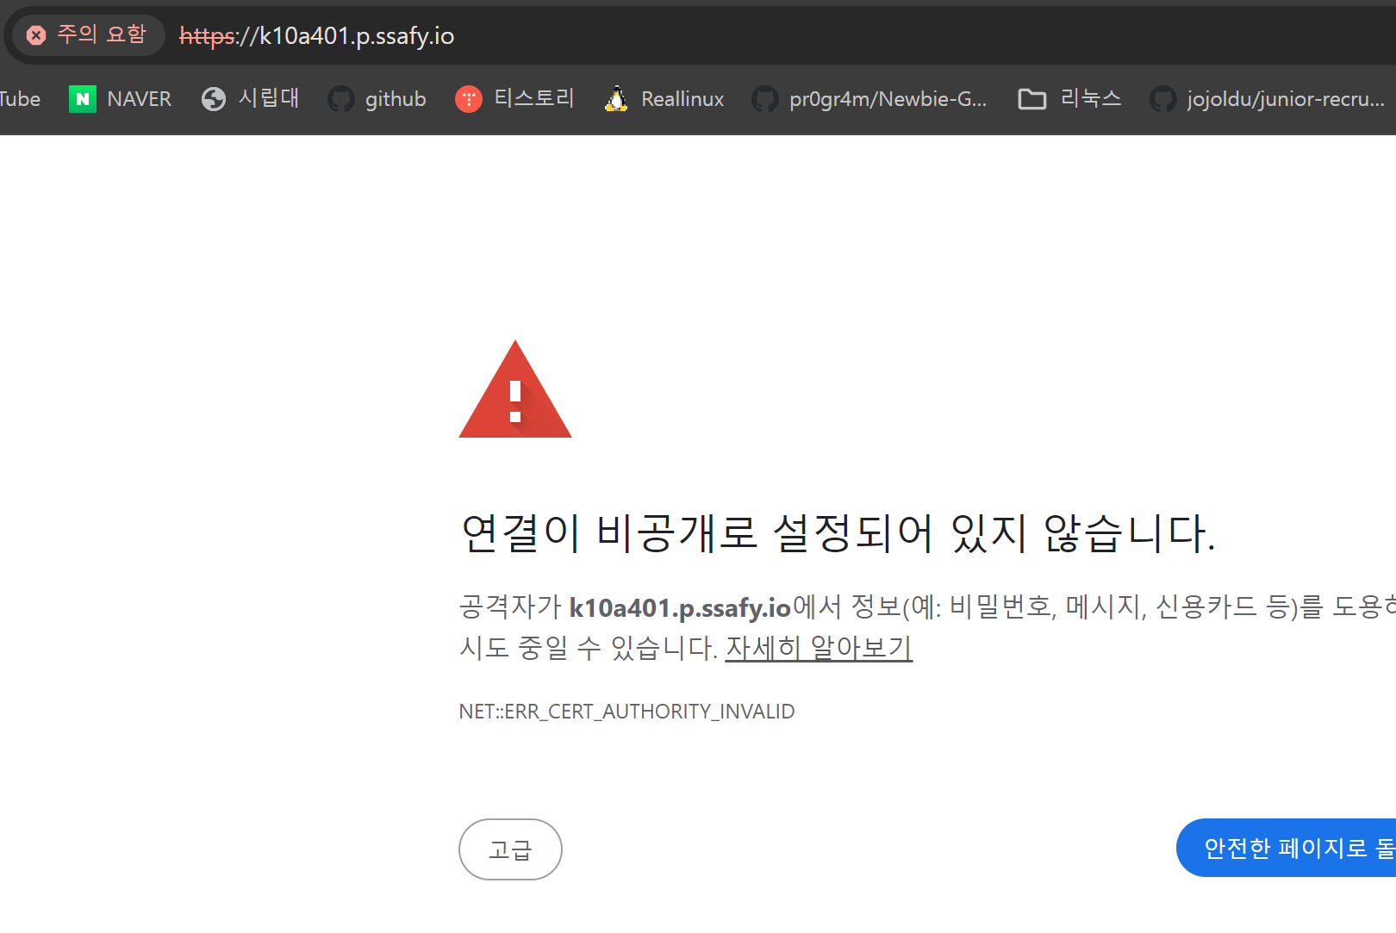Open the NAVER bookmark
The height and width of the screenshot is (933, 1396).
(x=119, y=98)
